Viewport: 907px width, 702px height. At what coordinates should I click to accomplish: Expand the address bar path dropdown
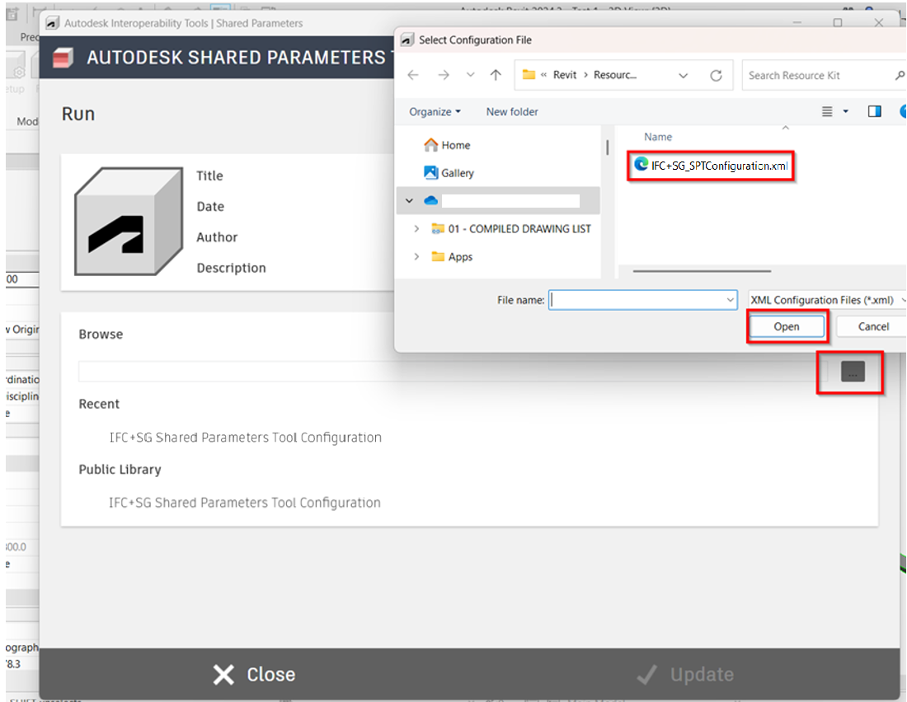pos(684,75)
